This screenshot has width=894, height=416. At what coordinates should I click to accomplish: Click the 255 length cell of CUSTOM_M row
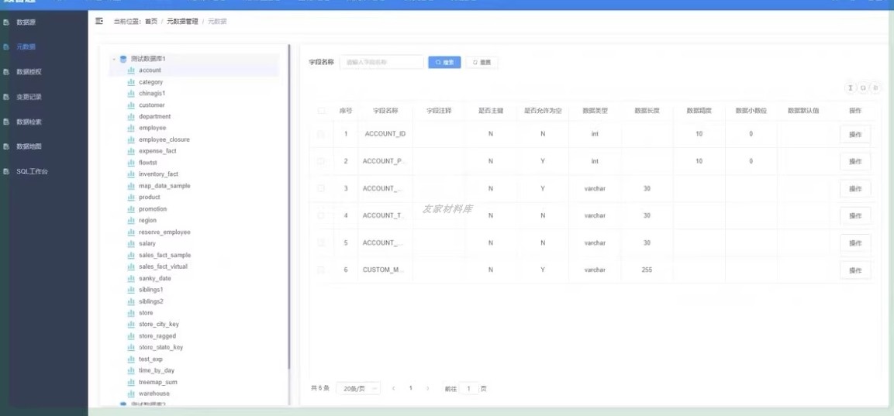click(x=647, y=270)
